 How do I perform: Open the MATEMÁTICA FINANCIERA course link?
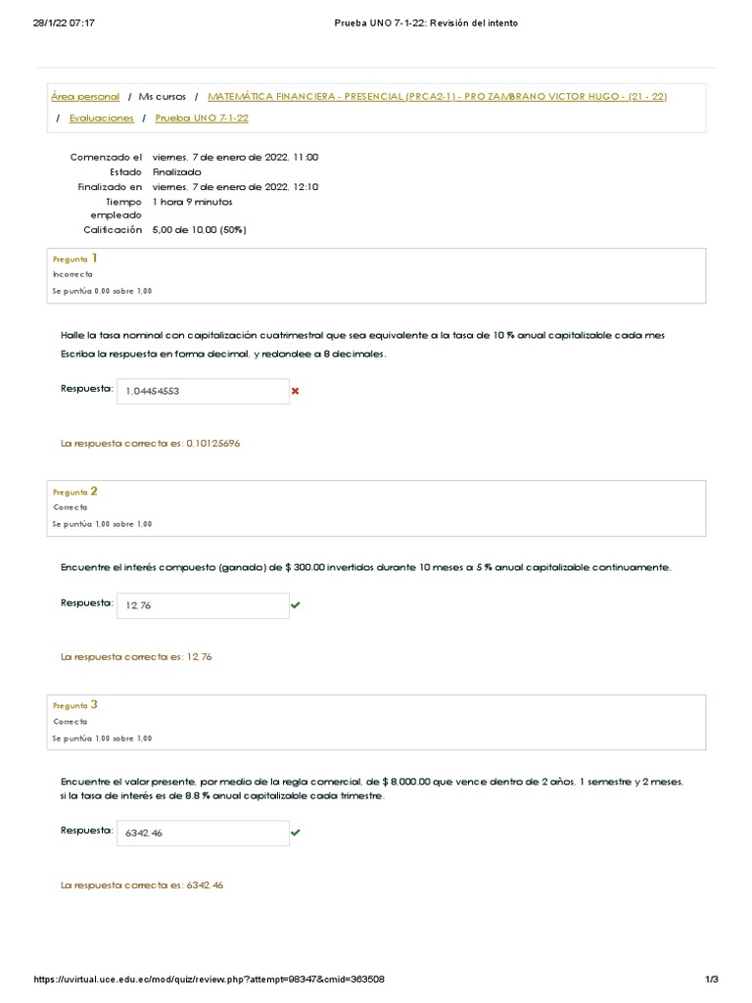(439, 97)
